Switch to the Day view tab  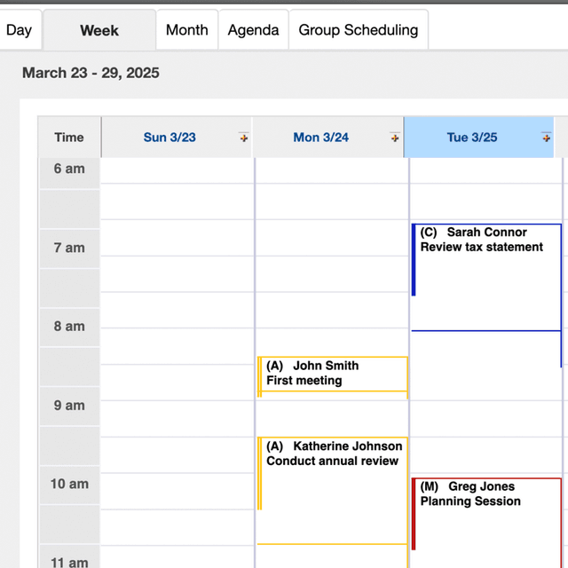(19, 30)
